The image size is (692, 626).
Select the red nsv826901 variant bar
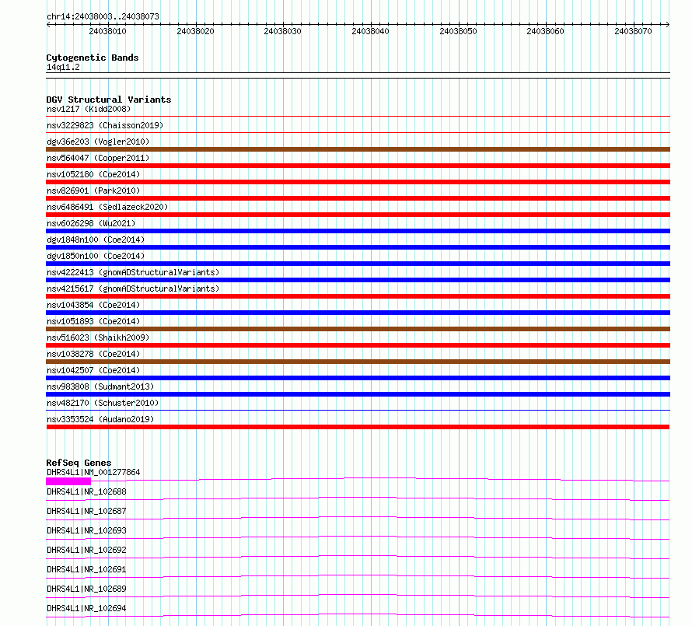(x=358, y=198)
